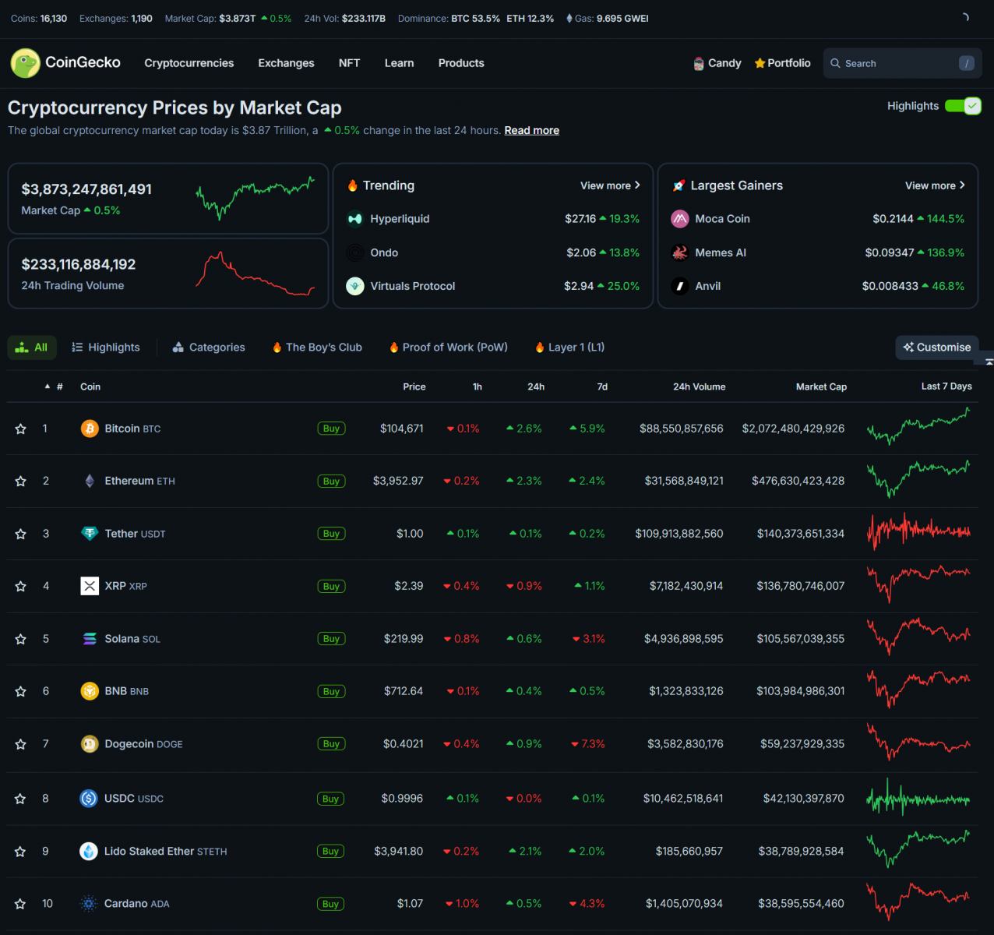994x935 pixels.
Task: Sort table by rank number column
Action: [59, 386]
